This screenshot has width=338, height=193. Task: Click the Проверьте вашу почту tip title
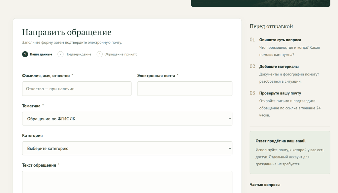click(x=280, y=93)
